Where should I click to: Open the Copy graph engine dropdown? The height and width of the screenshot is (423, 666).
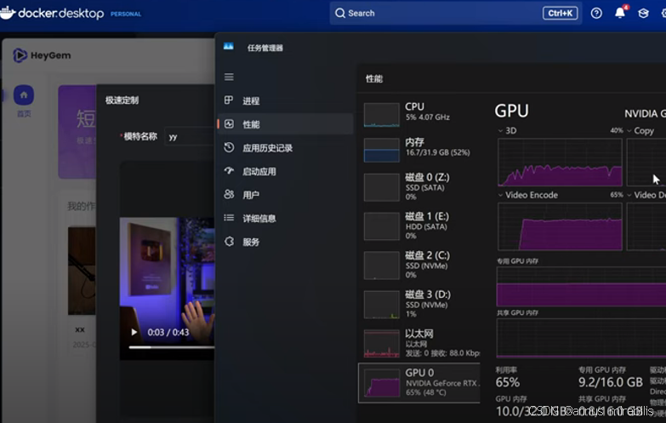pos(629,131)
